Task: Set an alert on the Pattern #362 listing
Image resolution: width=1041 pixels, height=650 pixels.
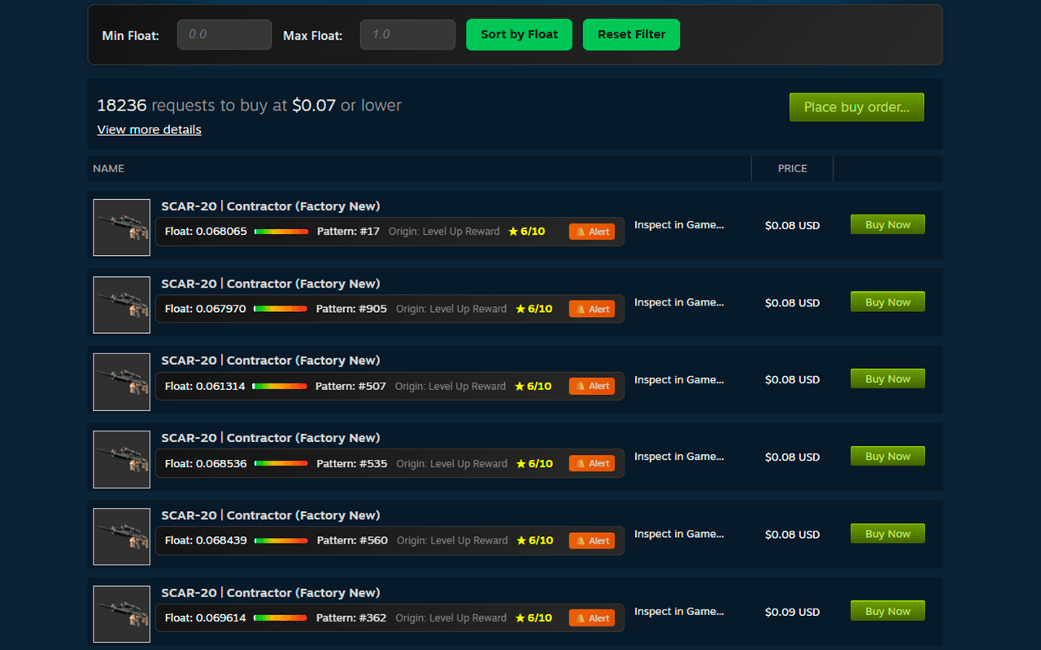Action: 591,617
